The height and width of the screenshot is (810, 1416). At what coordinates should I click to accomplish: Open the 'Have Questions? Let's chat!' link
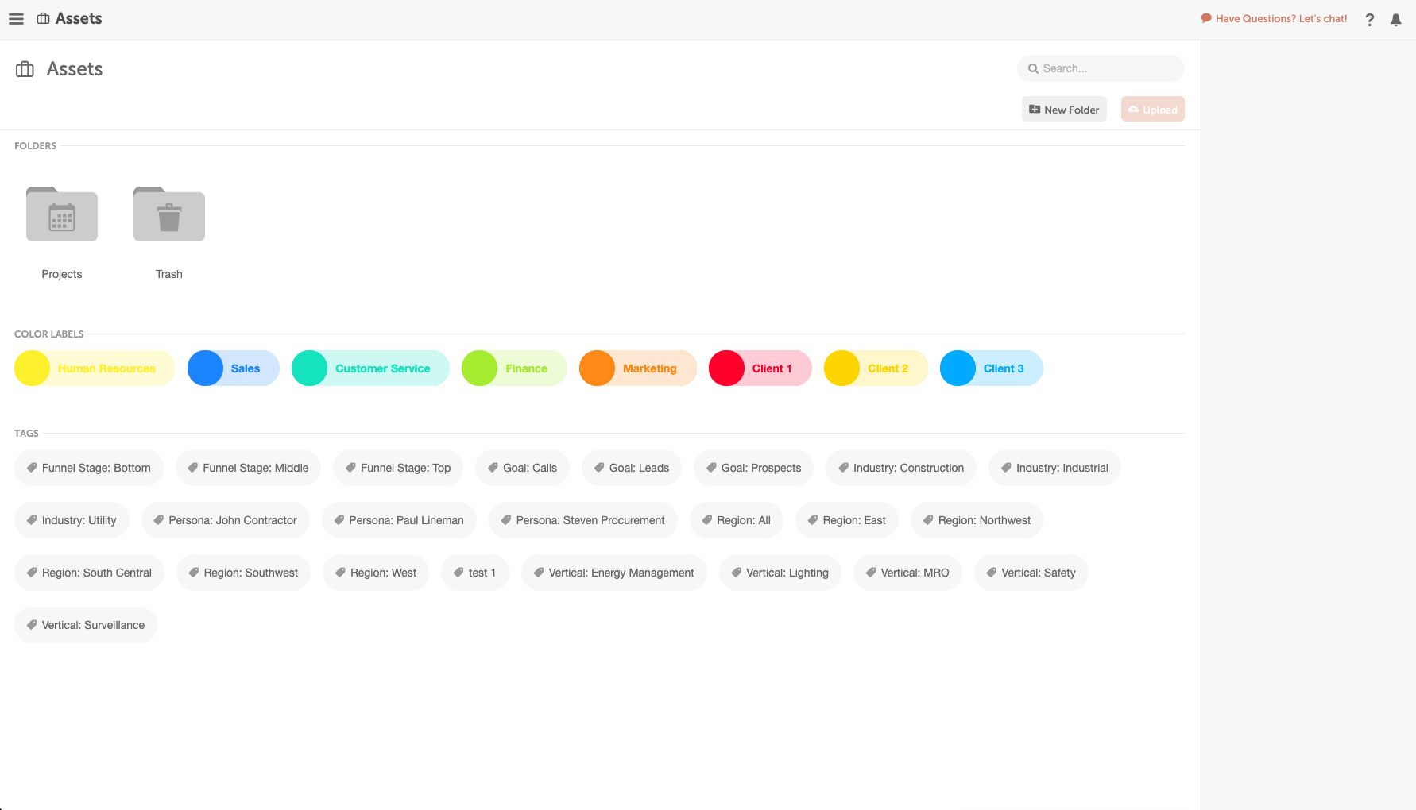point(1281,18)
